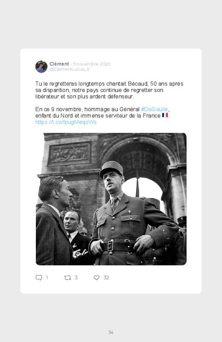Open the @ClementLucas_V handle
222x342 pixels.
click(70, 69)
